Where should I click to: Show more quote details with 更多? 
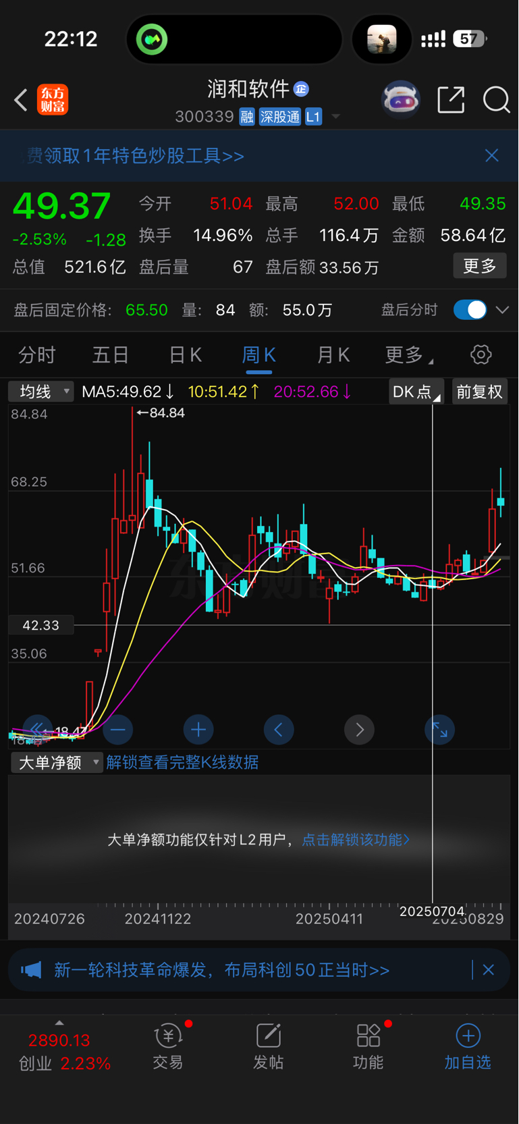point(480,266)
